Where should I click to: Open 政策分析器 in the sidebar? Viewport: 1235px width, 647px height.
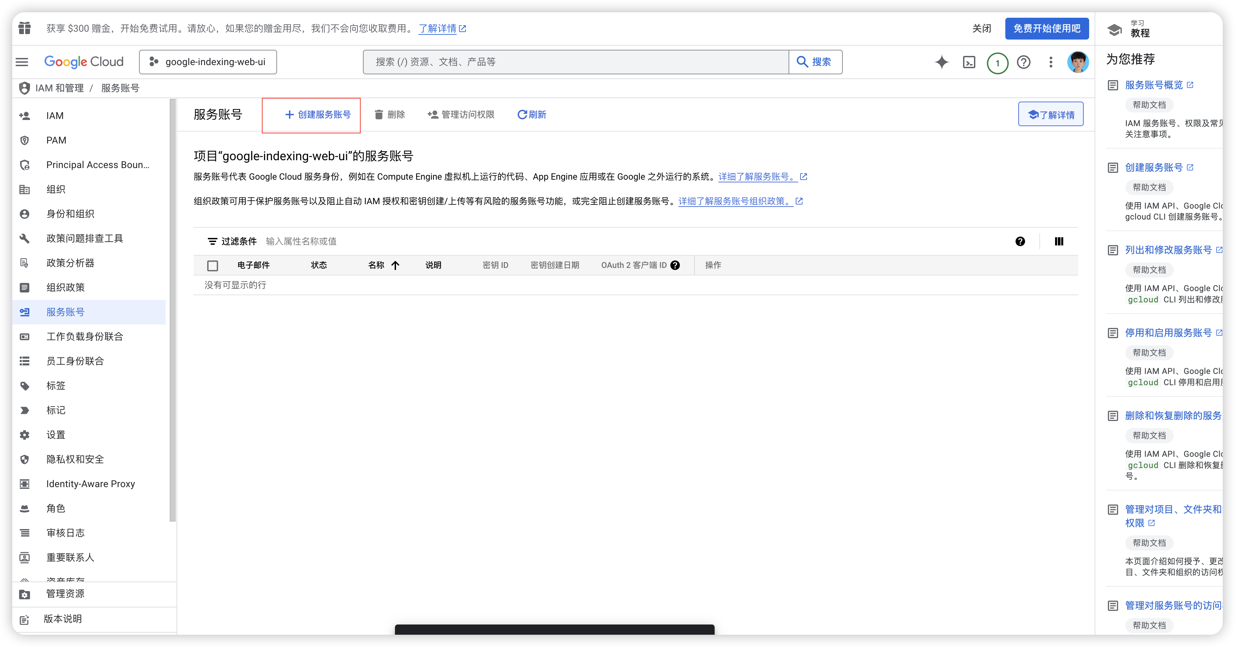[x=89, y=263]
